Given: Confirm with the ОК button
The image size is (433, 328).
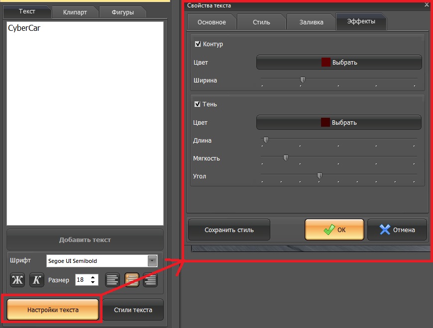Looking at the screenshot, I should coord(334,230).
